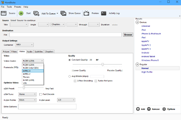
Task: Choose H.265 (x265) codec option
Action: (33, 80)
